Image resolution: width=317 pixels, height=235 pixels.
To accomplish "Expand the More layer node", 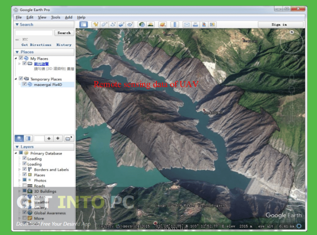I will pyautogui.click(x=19, y=218).
